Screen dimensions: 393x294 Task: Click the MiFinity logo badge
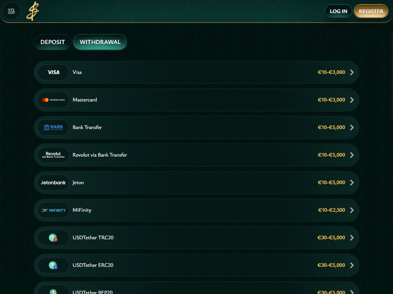pyautogui.click(x=53, y=210)
